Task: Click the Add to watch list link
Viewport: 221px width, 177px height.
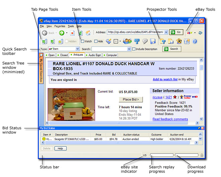Action: (165, 79)
